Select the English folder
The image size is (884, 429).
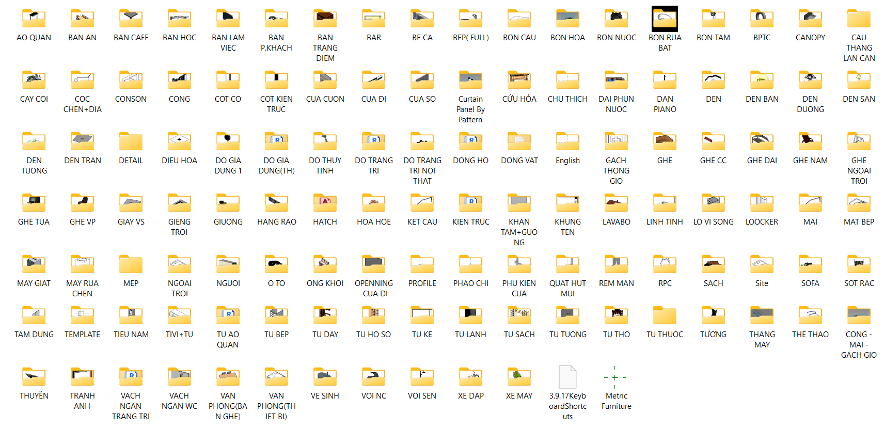click(x=567, y=142)
